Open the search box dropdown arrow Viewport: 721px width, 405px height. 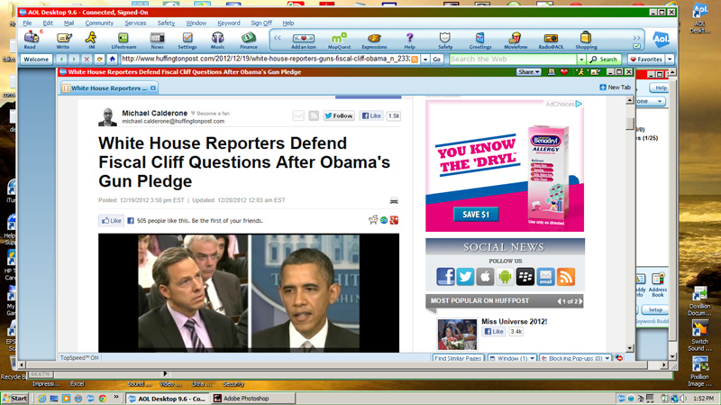[x=581, y=60]
